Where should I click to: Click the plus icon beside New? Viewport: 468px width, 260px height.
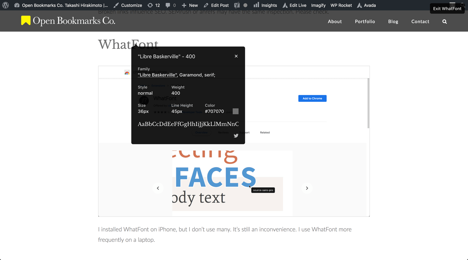click(184, 5)
